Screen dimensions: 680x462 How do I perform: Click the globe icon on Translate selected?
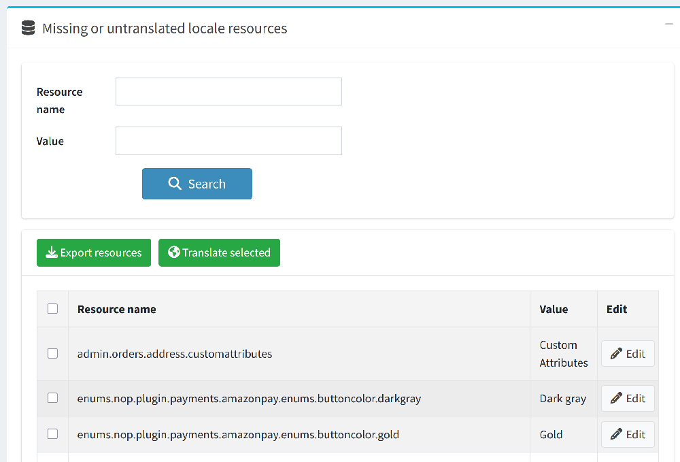(x=174, y=252)
